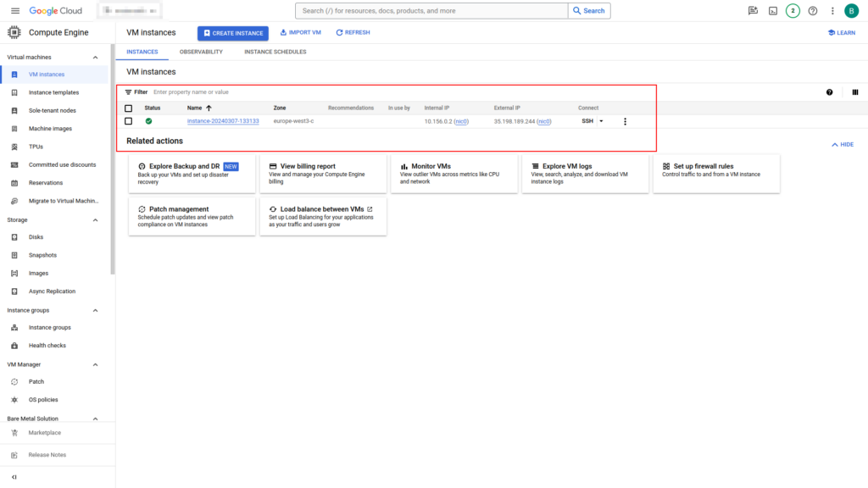Check the instance-20240307-133133 row checkbox
868x488 pixels.
coord(129,121)
